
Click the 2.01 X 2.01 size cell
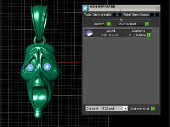[110, 35]
